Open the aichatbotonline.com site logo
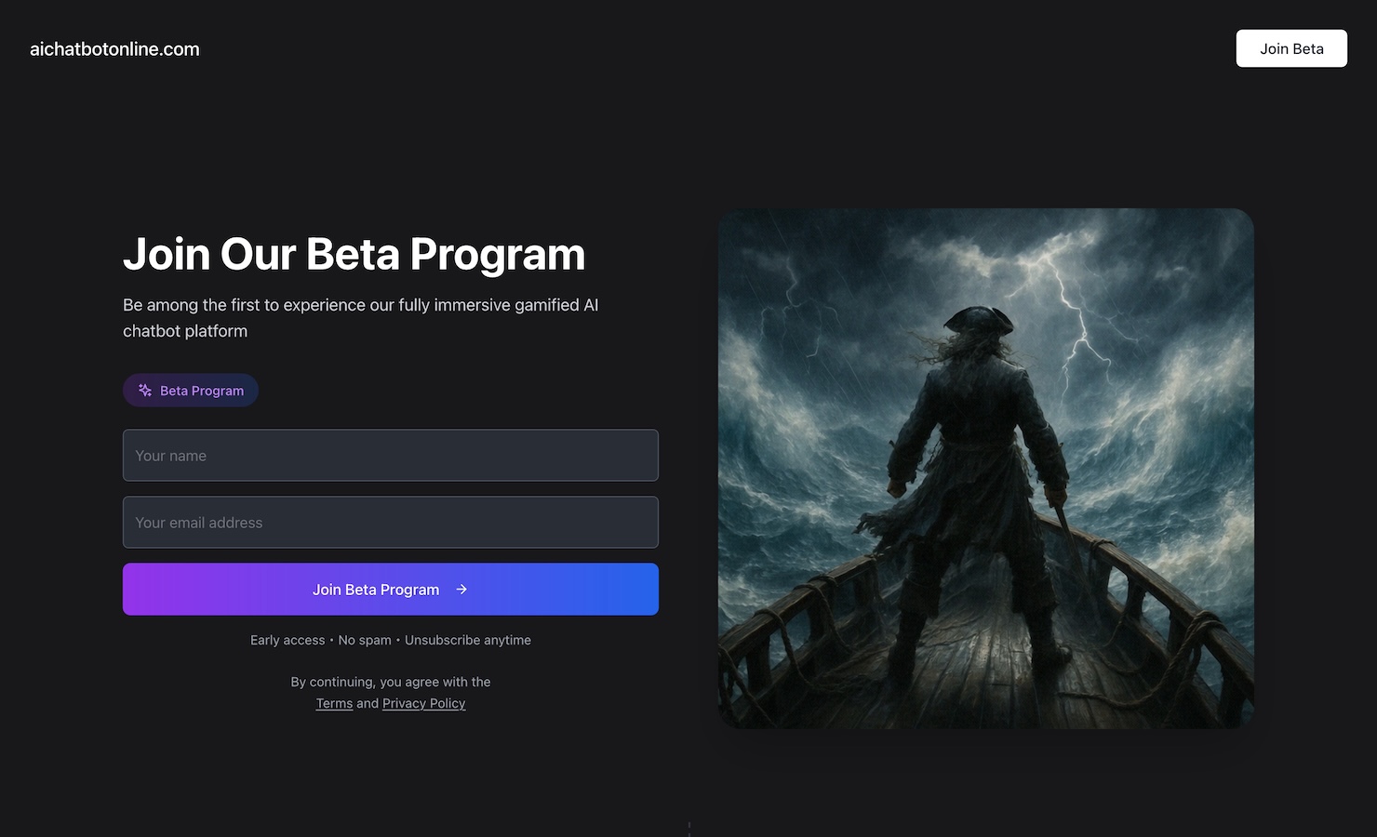The width and height of the screenshot is (1377, 837). [x=114, y=49]
